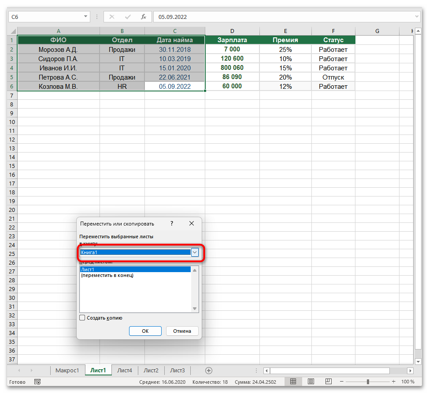Open the Книга1 workbook dropdown

(x=195, y=252)
